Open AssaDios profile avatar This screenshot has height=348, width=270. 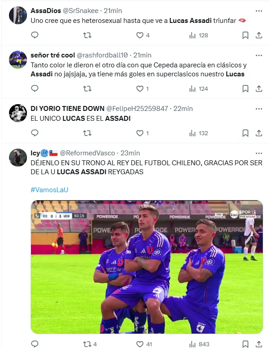pos(18,16)
